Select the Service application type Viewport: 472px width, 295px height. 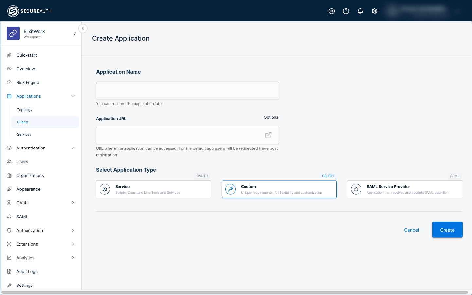pyautogui.click(x=154, y=189)
